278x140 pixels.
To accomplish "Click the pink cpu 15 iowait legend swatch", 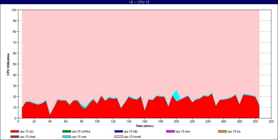I will click(119, 137).
